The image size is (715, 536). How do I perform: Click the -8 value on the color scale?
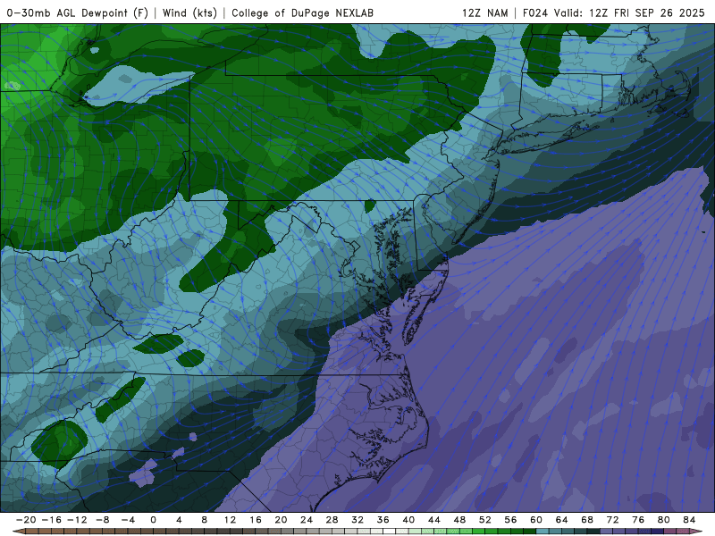(x=102, y=520)
